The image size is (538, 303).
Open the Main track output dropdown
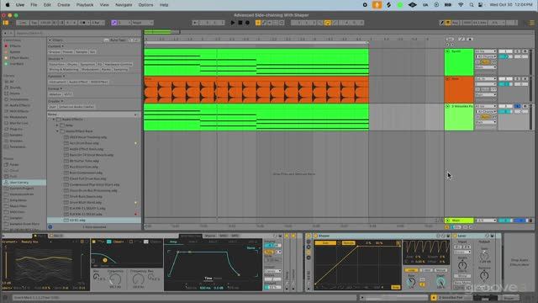tap(486, 221)
